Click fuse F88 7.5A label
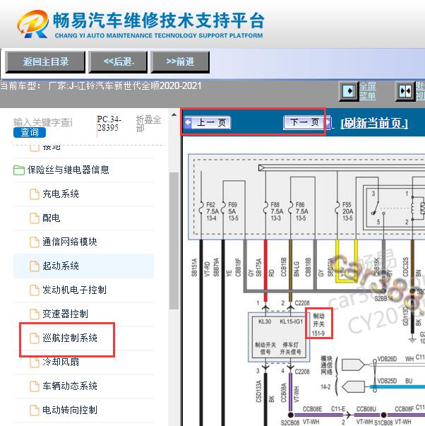Screen dimensions: 425x426 click(x=277, y=211)
